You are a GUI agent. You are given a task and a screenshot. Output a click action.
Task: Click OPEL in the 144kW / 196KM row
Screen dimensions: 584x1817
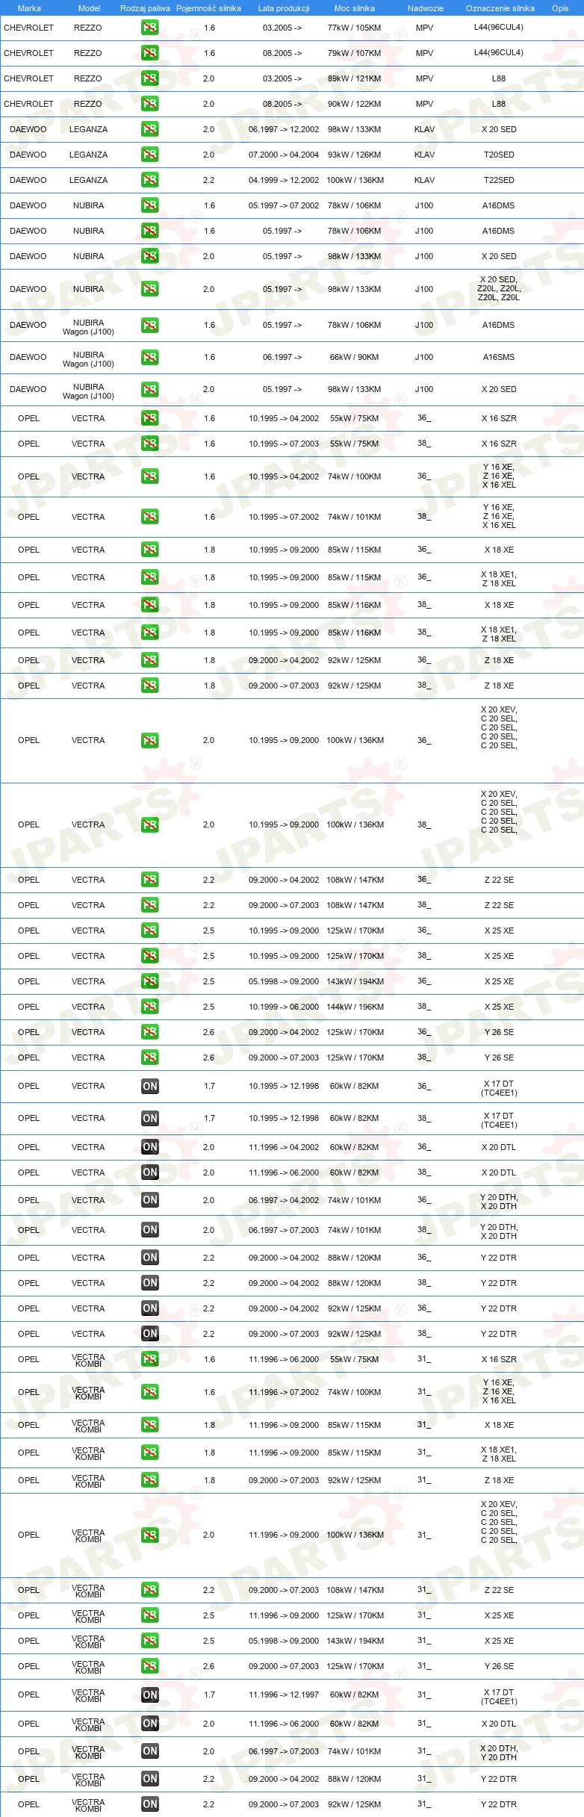coord(29,1007)
